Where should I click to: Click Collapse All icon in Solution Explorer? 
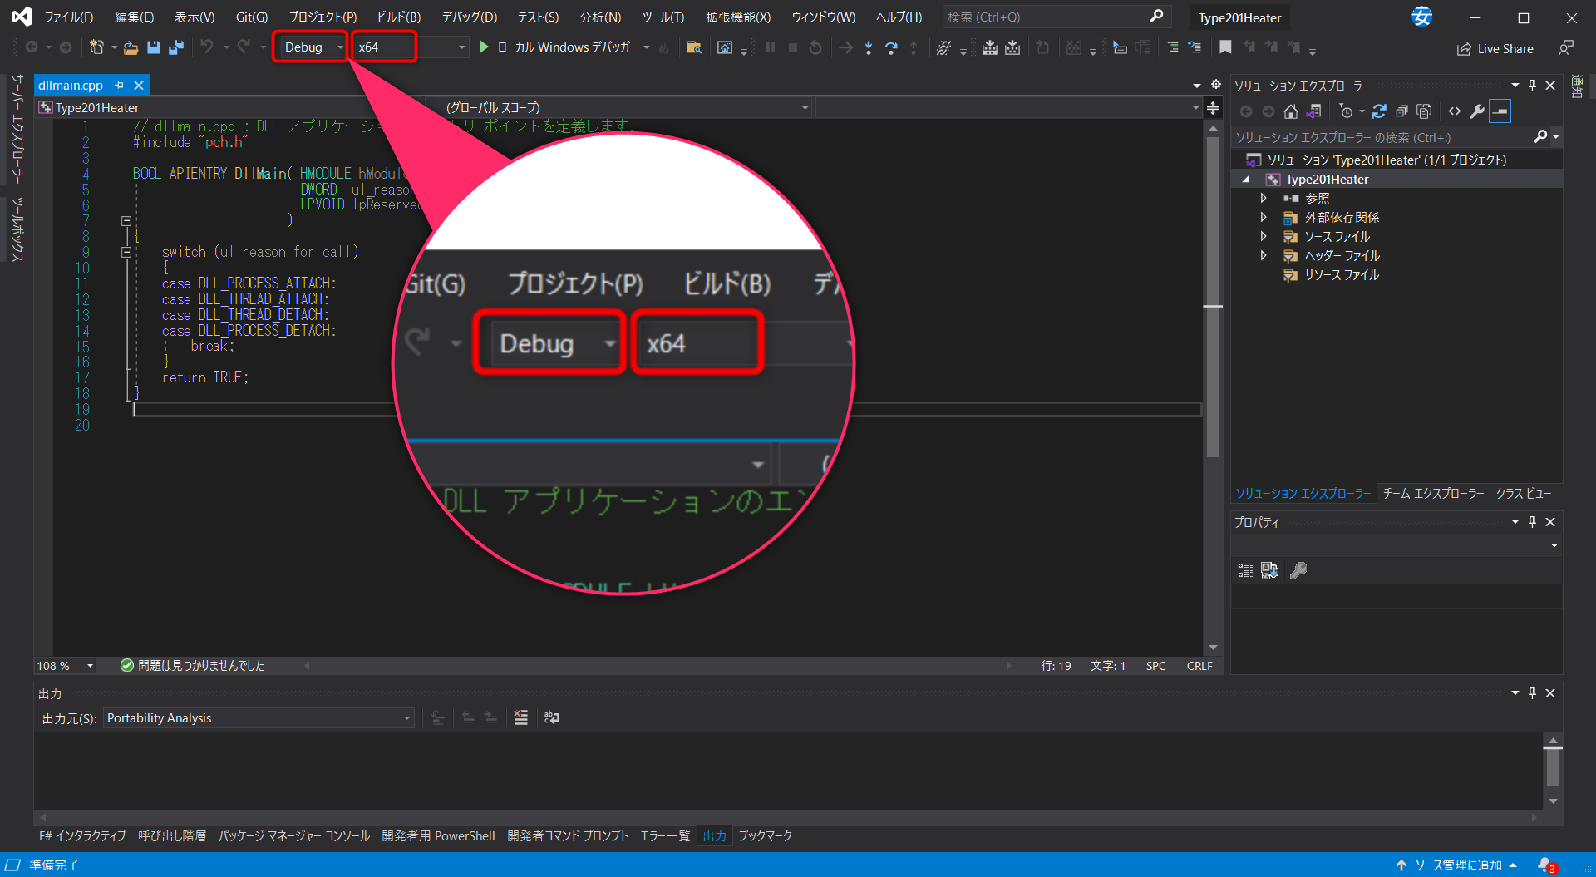click(1401, 111)
